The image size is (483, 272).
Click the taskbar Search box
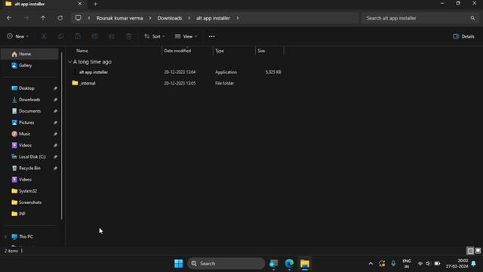(x=226, y=264)
